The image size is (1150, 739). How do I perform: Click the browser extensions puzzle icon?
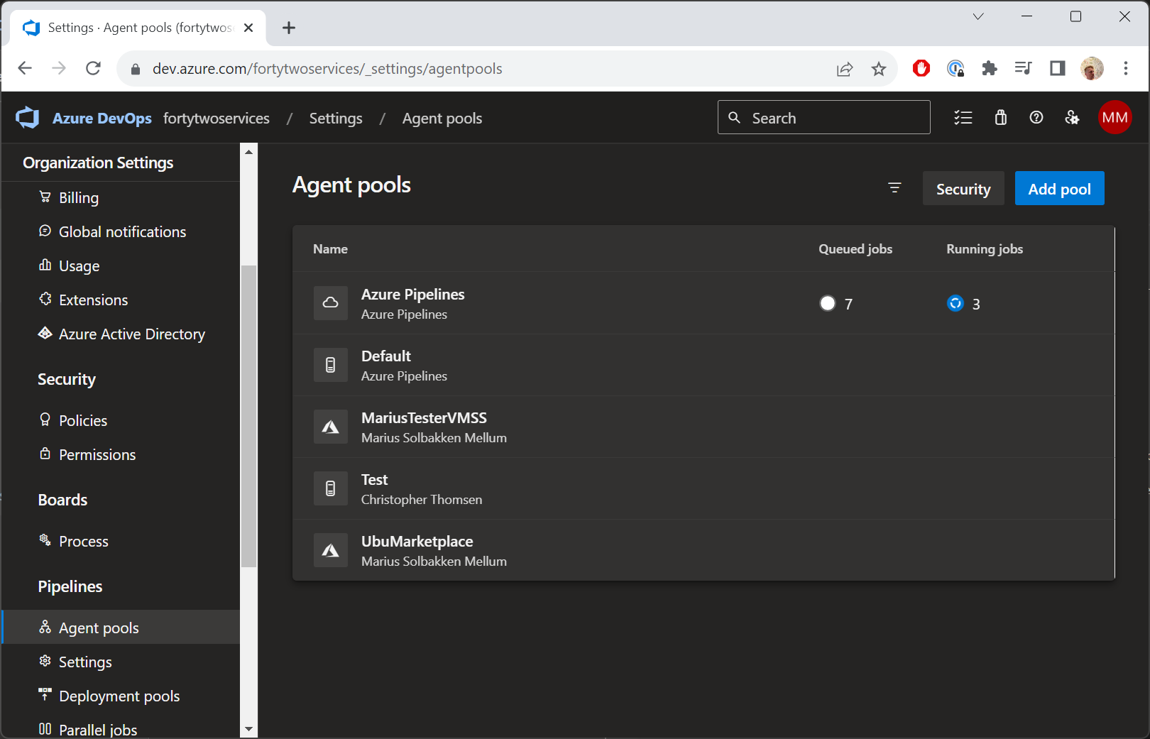coord(989,69)
